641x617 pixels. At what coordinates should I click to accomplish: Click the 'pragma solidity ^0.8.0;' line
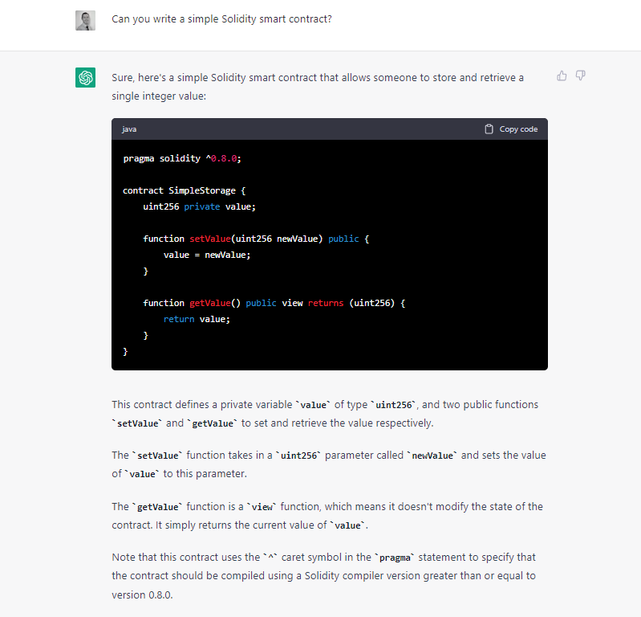point(182,158)
